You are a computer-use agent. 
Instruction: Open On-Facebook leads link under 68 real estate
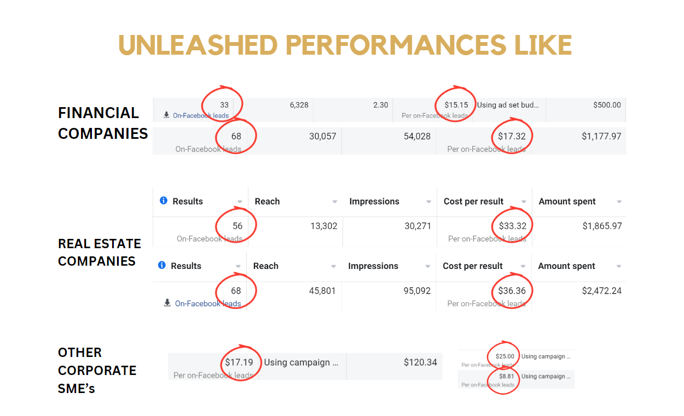(x=208, y=303)
